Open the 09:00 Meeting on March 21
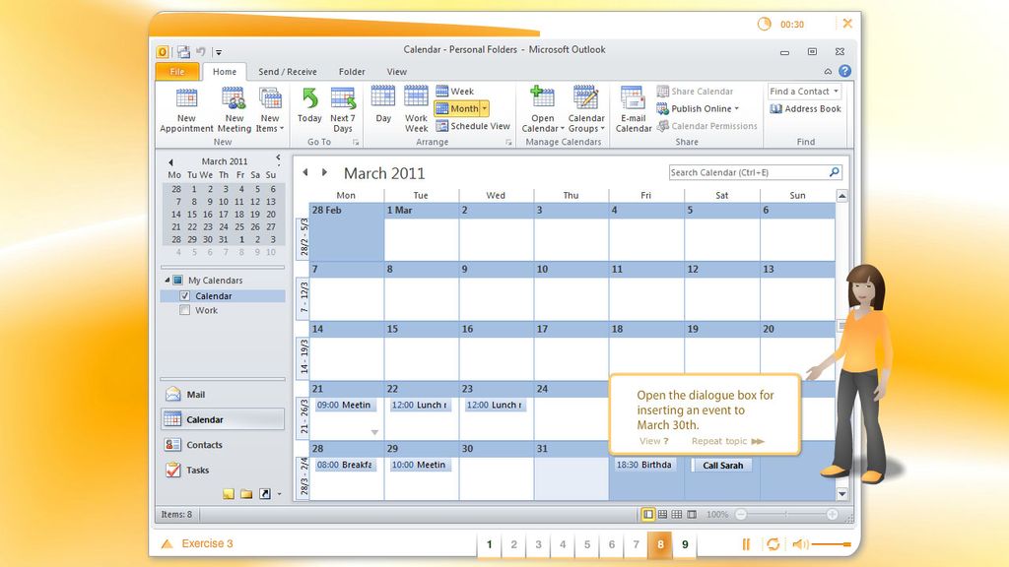 (344, 405)
